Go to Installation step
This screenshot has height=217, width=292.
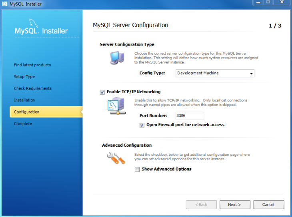pos(24,100)
